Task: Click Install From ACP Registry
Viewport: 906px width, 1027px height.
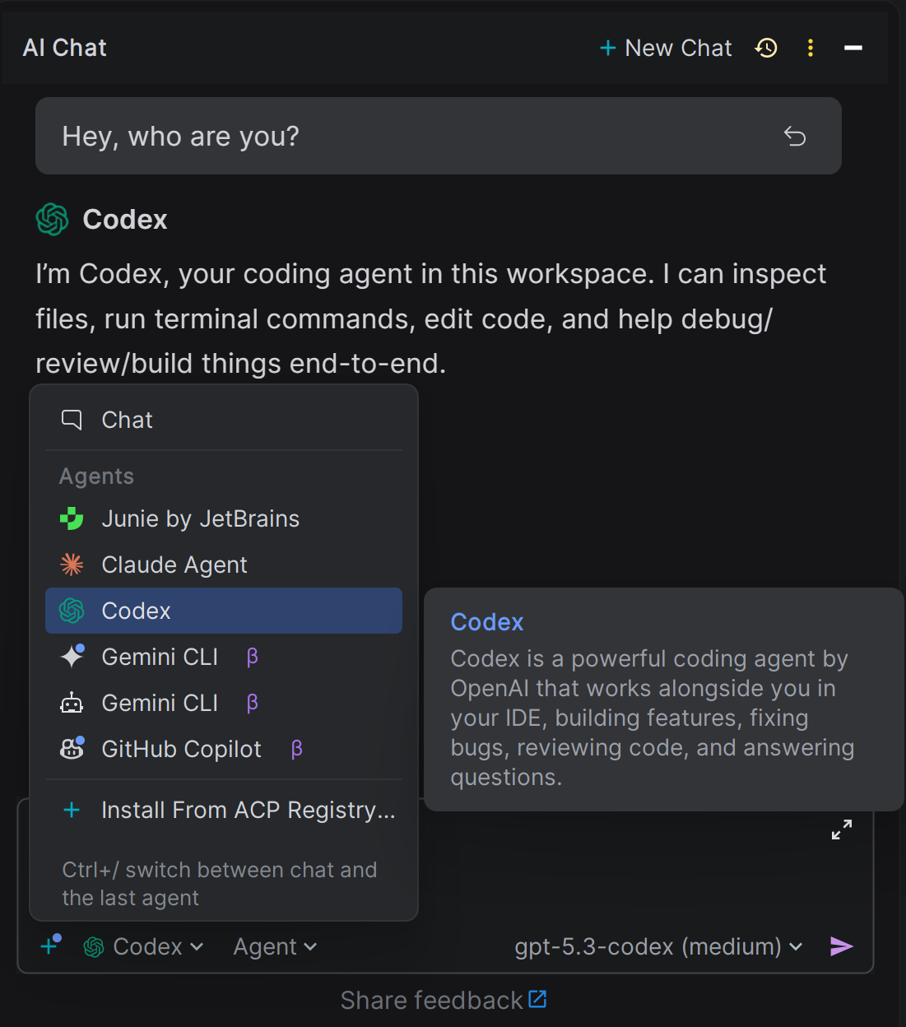Action: (x=224, y=811)
